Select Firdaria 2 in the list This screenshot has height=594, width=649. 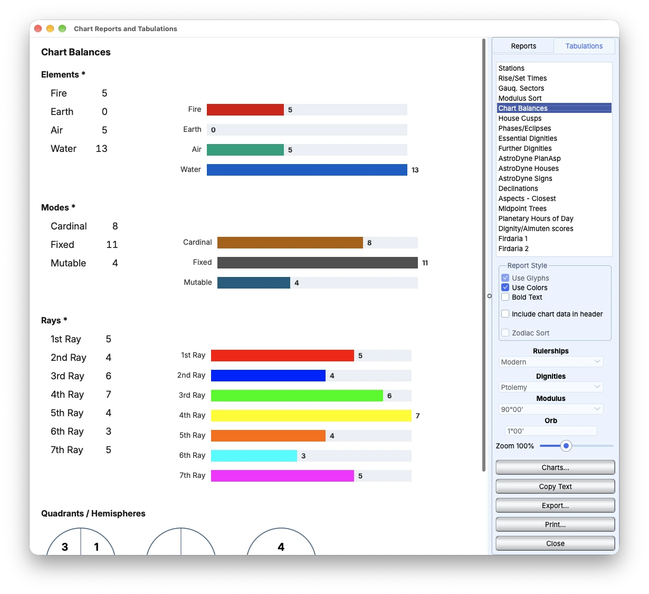pyautogui.click(x=555, y=248)
